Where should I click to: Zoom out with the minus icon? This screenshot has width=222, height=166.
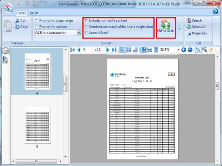pos(190,50)
